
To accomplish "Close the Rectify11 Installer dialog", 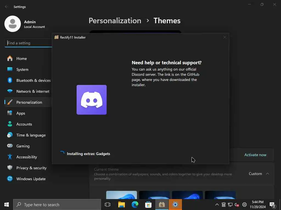I will [224, 37].
